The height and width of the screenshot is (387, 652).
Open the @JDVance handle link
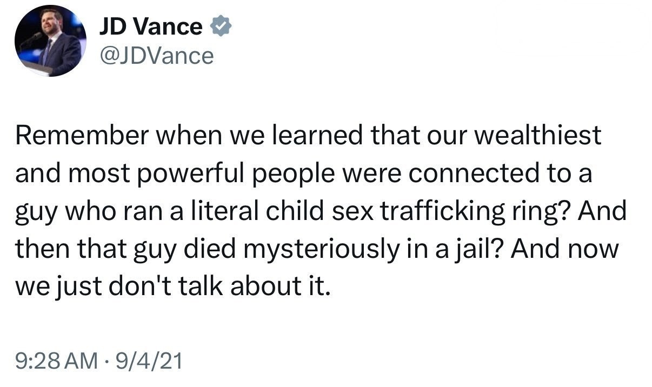click(x=156, y=55)
